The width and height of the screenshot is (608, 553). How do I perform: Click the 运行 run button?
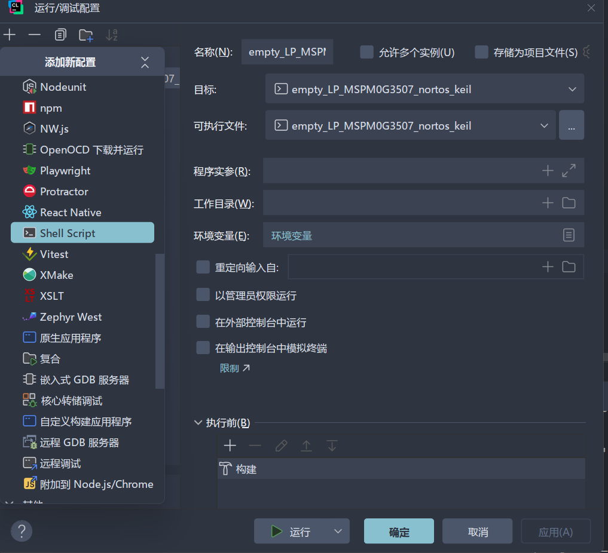pos(291,532)
